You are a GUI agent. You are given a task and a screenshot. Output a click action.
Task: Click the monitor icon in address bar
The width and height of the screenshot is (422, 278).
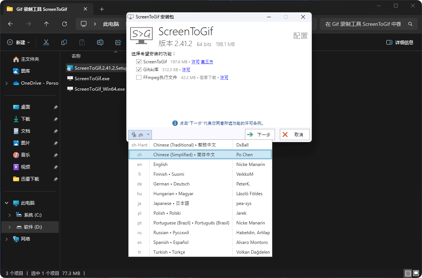tap(84, 24)
